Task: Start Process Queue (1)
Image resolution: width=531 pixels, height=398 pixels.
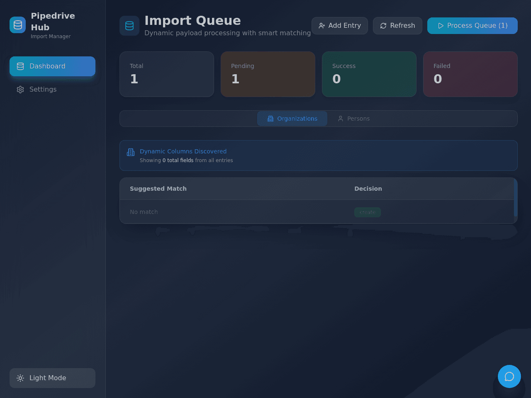Action: 473,26
